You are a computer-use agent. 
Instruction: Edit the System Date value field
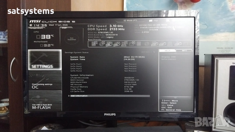(x=134, y=57)
